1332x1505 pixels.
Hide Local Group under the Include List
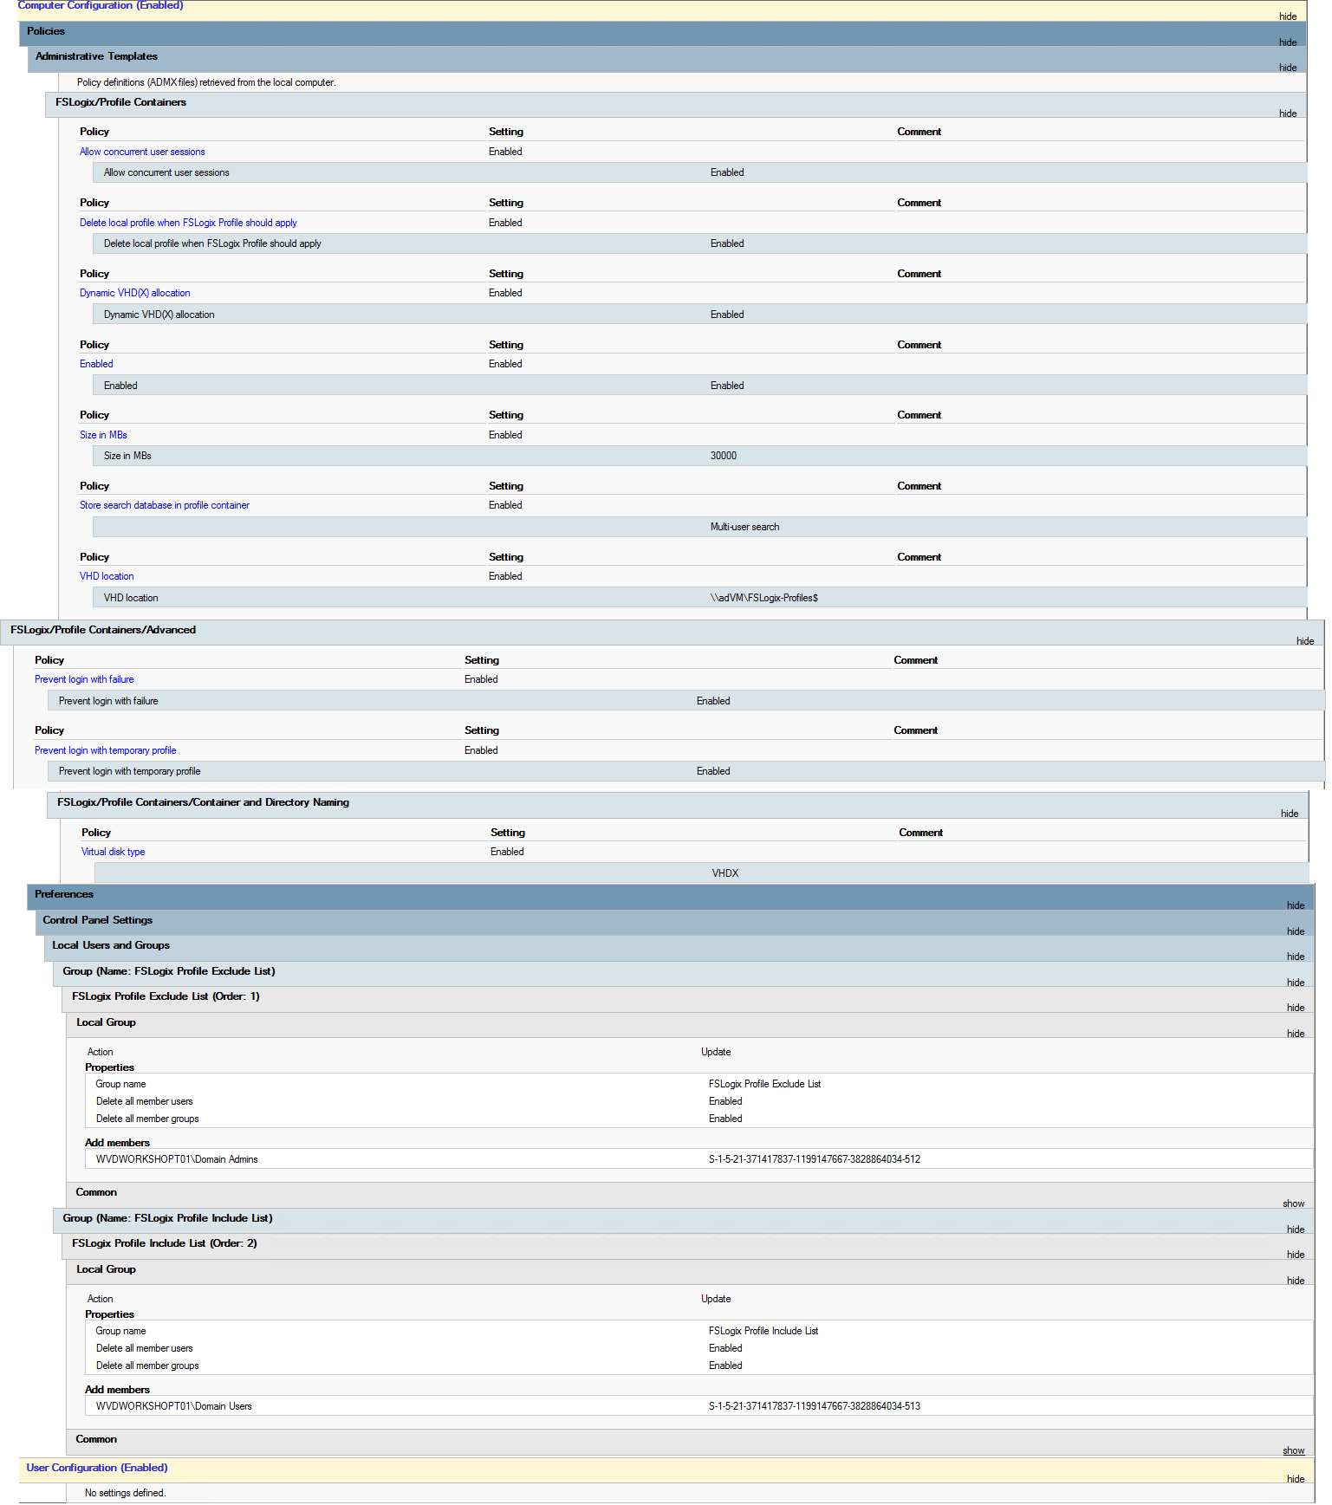tap(1296, 1281)
